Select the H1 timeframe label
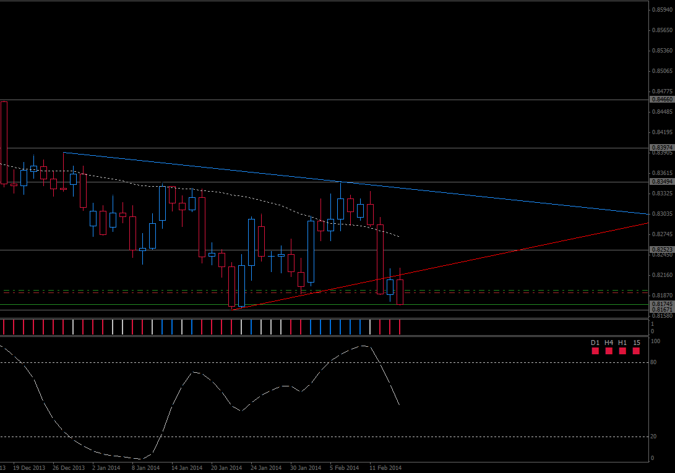Screen dimensions: 675x473 622,343
